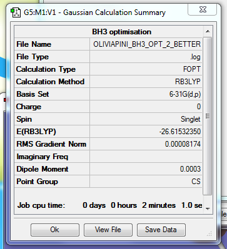Select the gradient value 0.00008174
The height and width of the screenshot is (249, 227).
coord(183,144)
